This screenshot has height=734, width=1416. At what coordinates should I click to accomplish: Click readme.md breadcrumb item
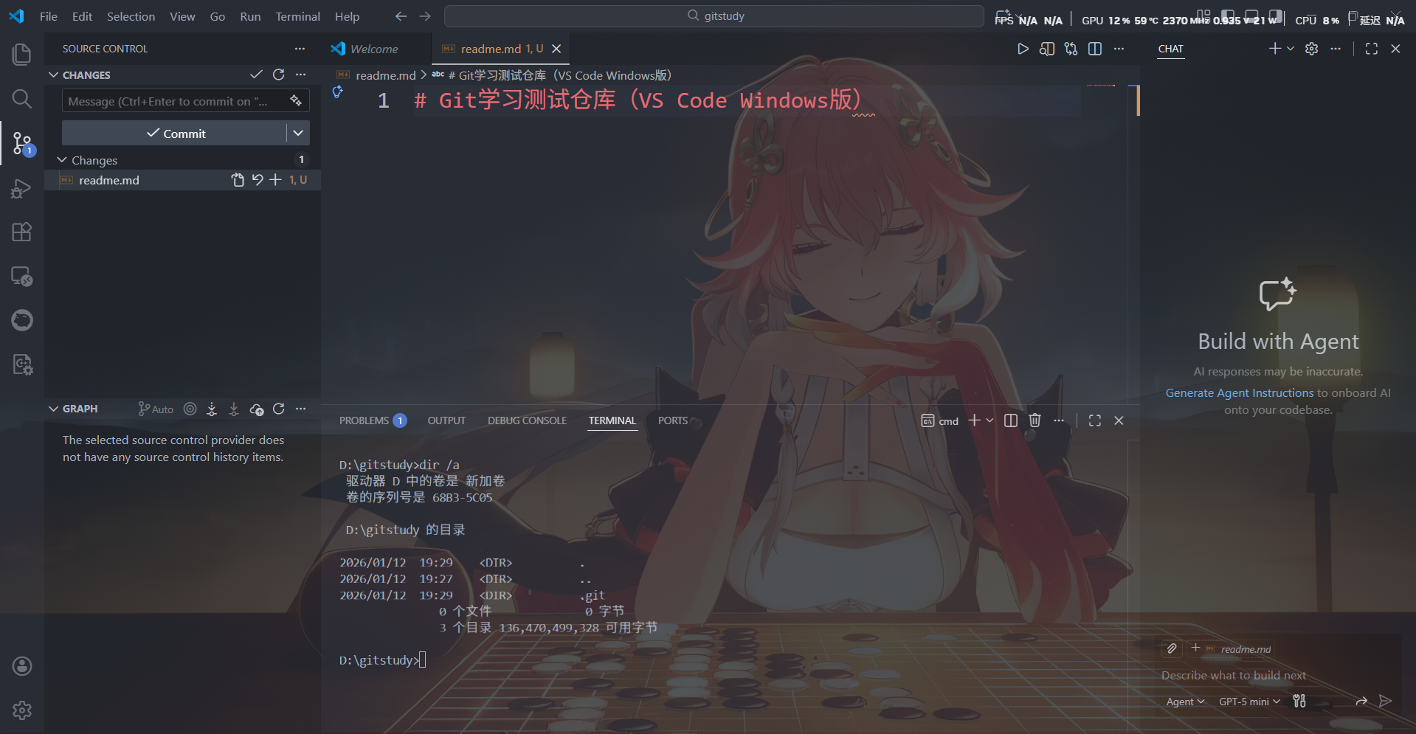click(x=385, y=75)
